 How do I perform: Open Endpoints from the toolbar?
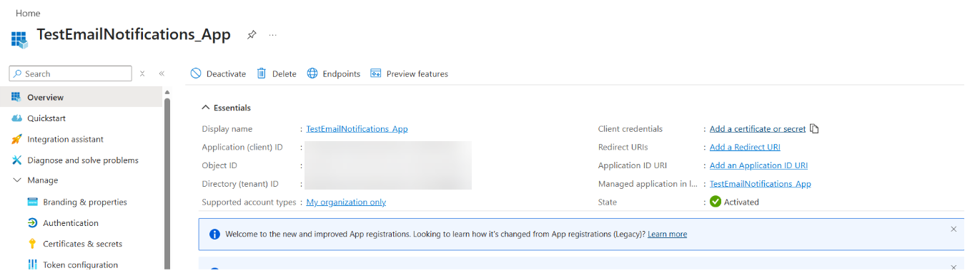pyautogui.click(x=333, y=73)
